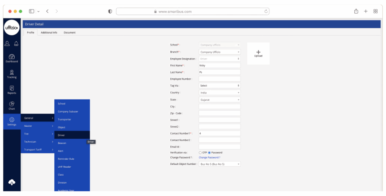Click the Tracking map pin icon
Viewport: 386px width, 196px height.
coord(11,73)
